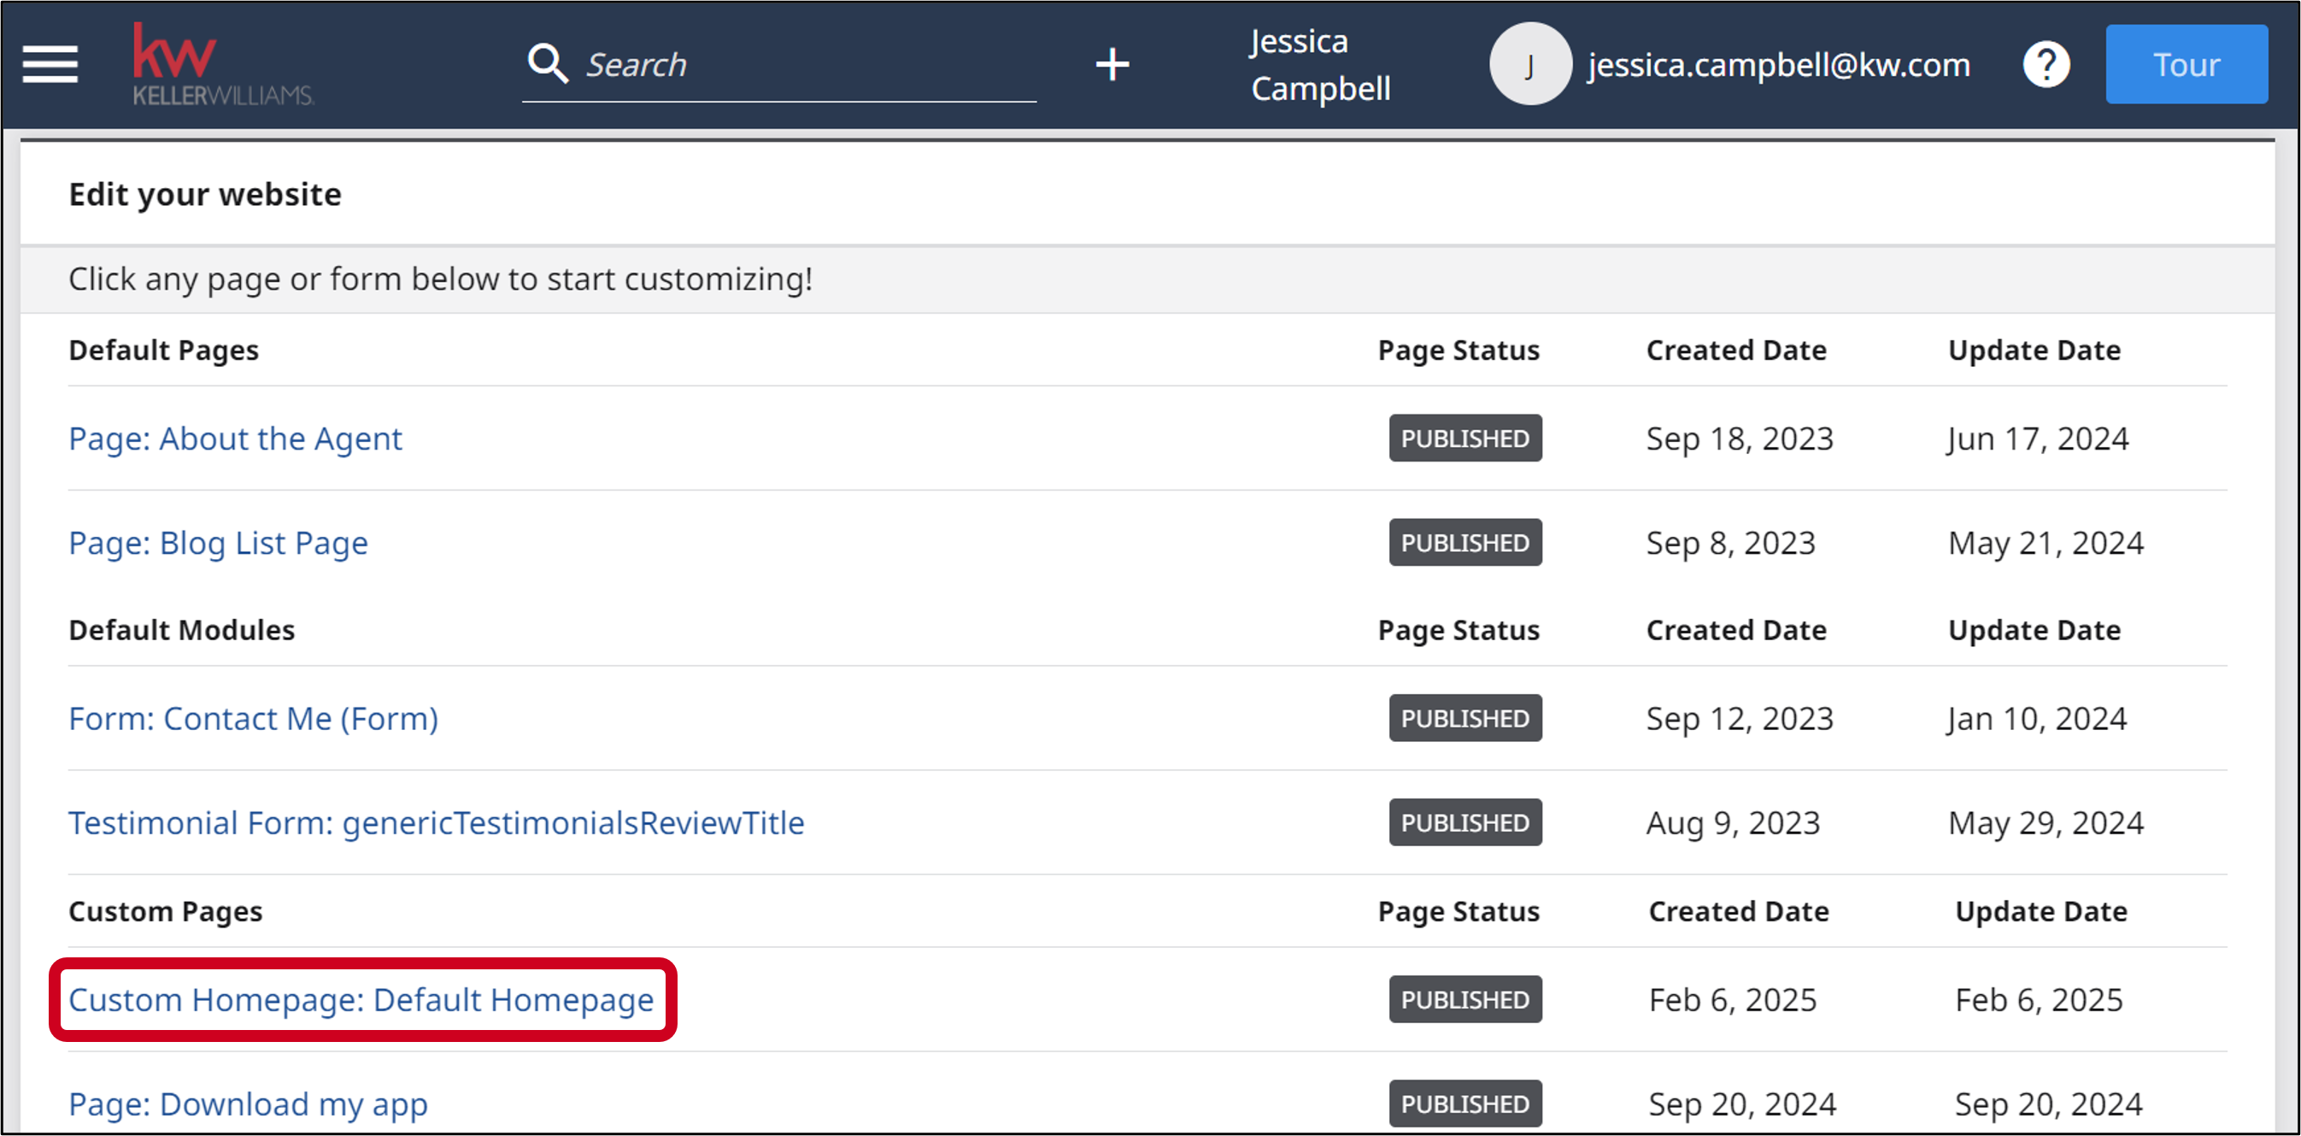This screenshot has height=1136, width=2301.
Task: Open the J user avatar
Action: tap(1530, 64)
